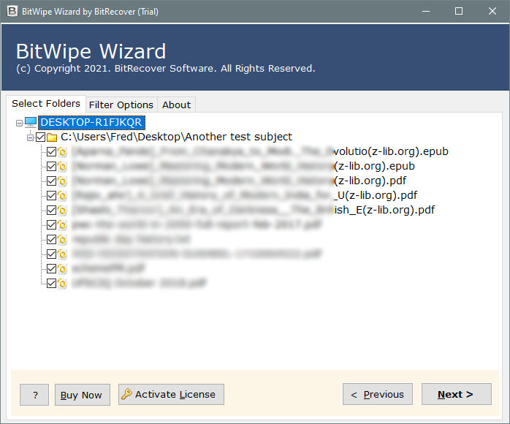The height and width of the screenshot is (424, 510).
Task: Toggle checkbox of file ending _U(z-lib.org).pdf
Action: pyautogui.click(x=51, y=196)
